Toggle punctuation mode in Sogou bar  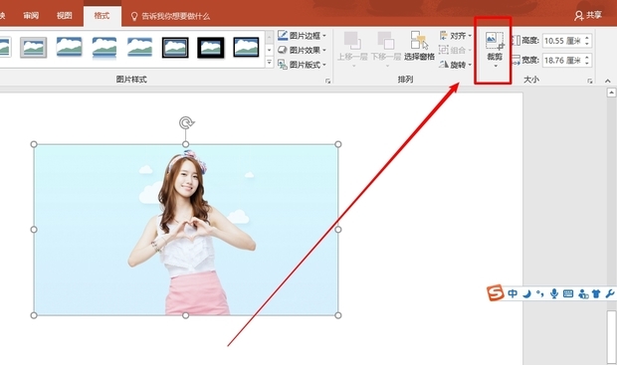(540, 293)
